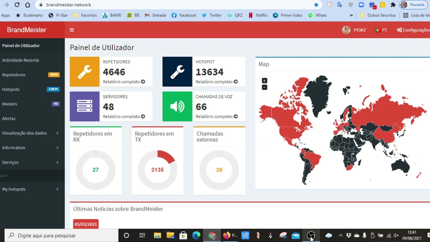Viewport: 430px width, 242px height.
Task: Open the Outros favoritos bookmarks folder
Action: [378, 15]
